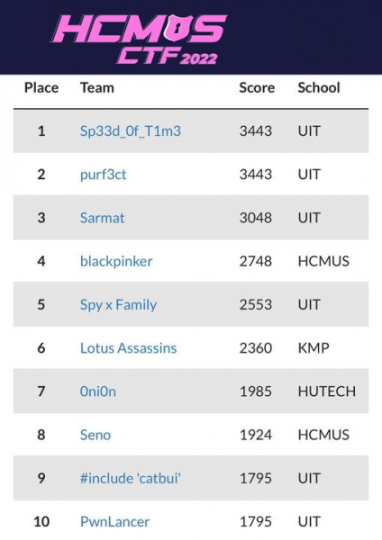Viewport: 382px width, 540px height.
Task: Click the KMP school cell
Action: pos(314,348)
